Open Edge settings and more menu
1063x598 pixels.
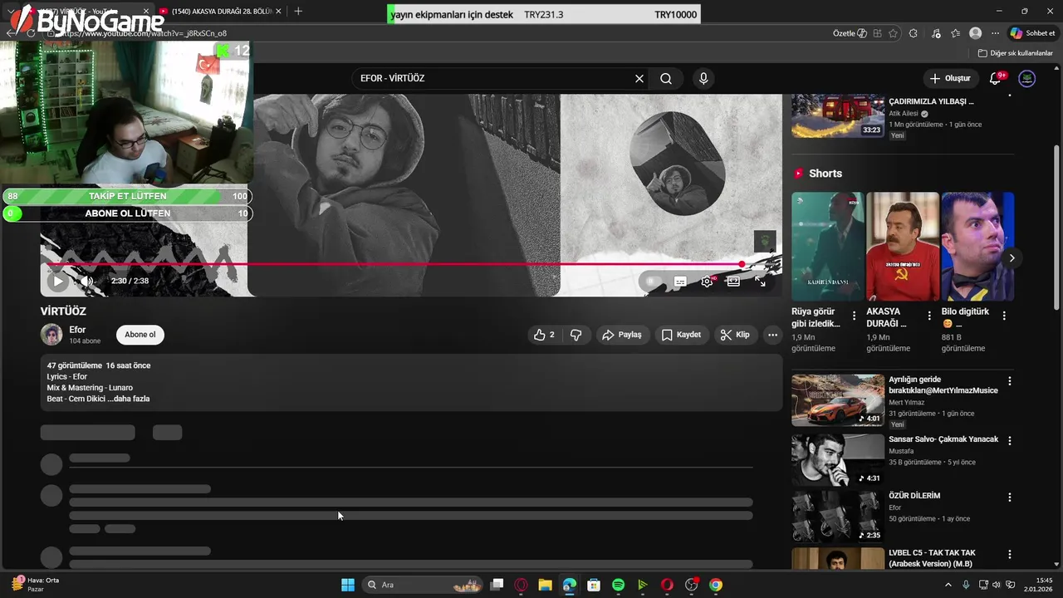pyautogui.click(x=995, y=33)
